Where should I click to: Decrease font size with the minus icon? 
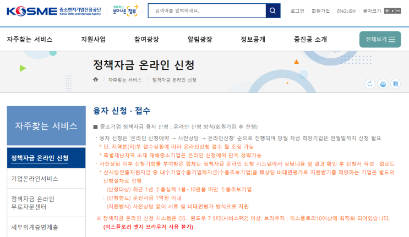399,11
